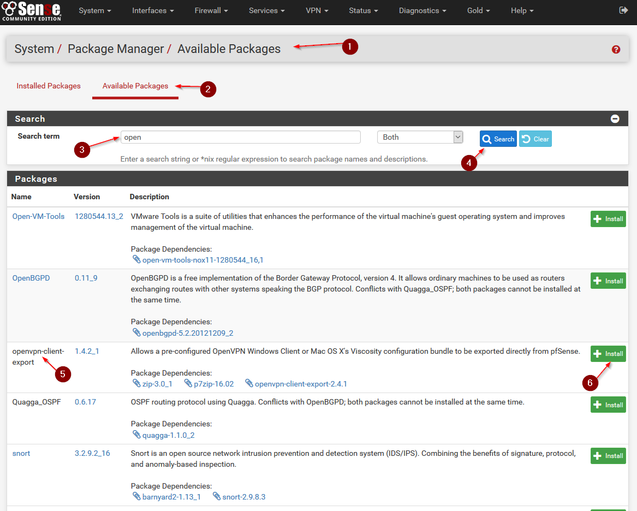Open dependency barnyard2-1.13_1
The image size is (637, 511).
coord(171,497)
